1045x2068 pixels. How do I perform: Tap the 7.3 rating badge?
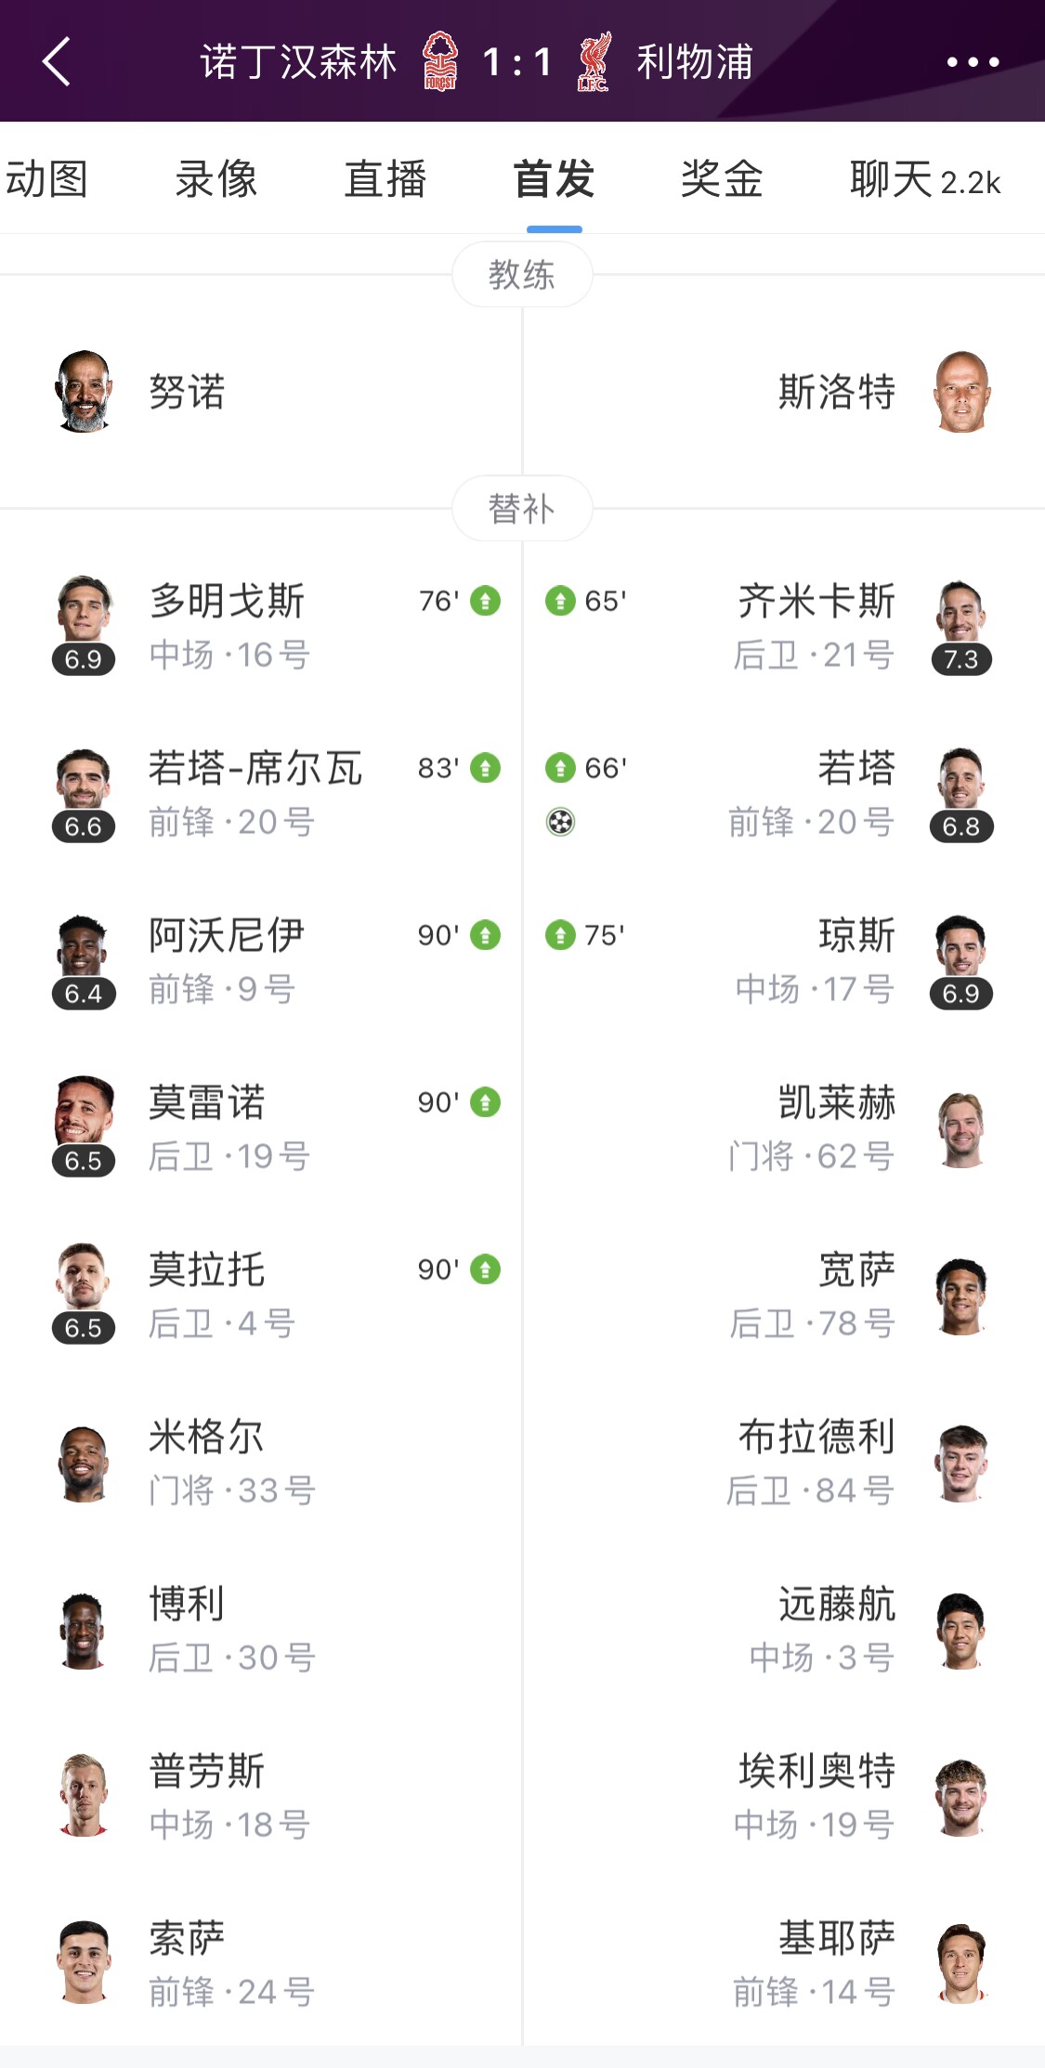pos(961,659)
